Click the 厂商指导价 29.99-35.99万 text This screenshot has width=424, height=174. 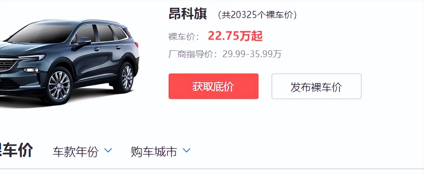click(x=225, y=54)
